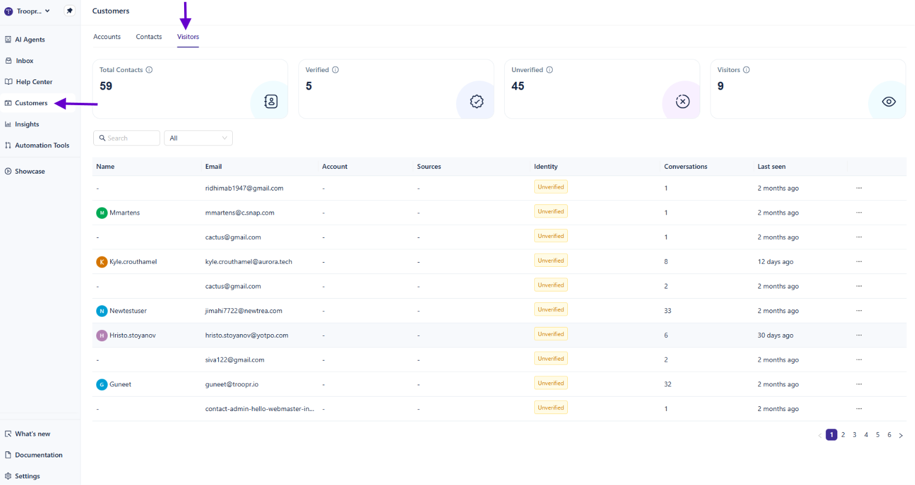
Task: Open the Troopr workspace dropdown
Action: coord(28,11)
